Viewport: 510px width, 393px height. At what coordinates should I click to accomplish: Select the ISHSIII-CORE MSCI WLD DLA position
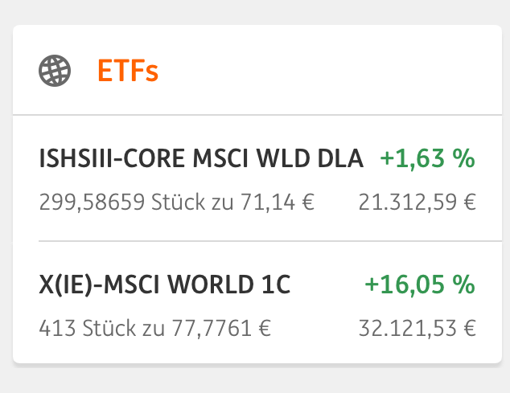(201, 158)
